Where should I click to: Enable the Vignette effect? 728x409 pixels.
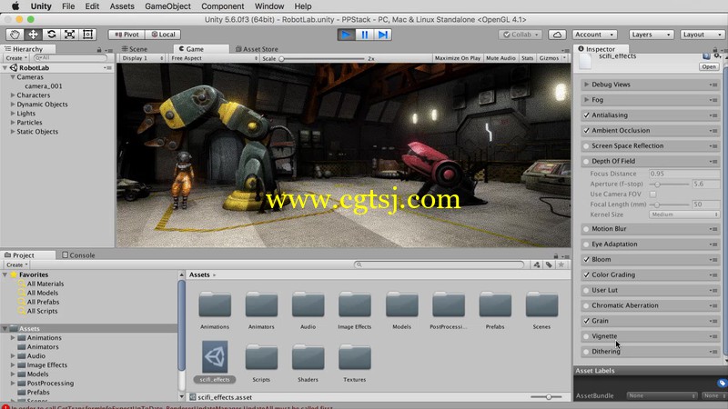[586, 336]
